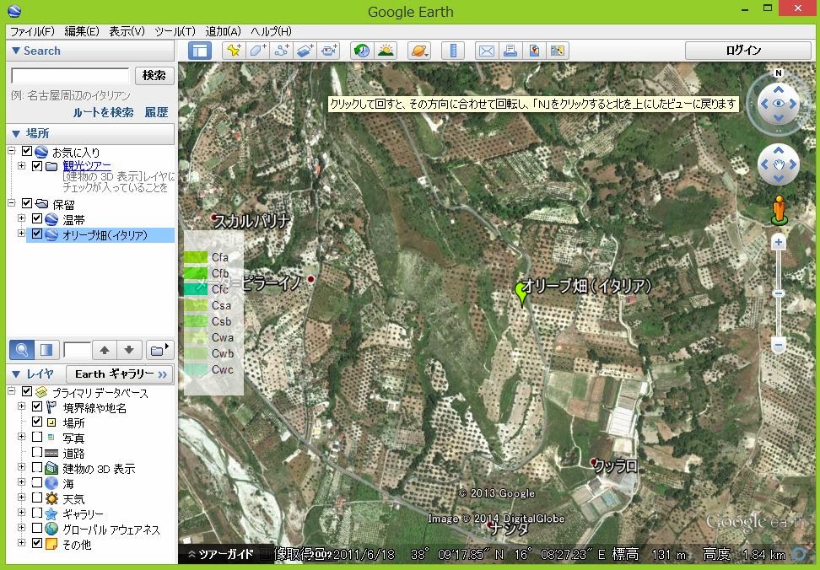820x570 pixels.
Task: Uncheck 境界線や地名 layer checkbox
Action: (37, 406)
